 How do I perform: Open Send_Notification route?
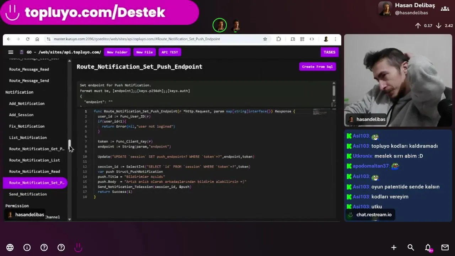(x=28, y=194)
